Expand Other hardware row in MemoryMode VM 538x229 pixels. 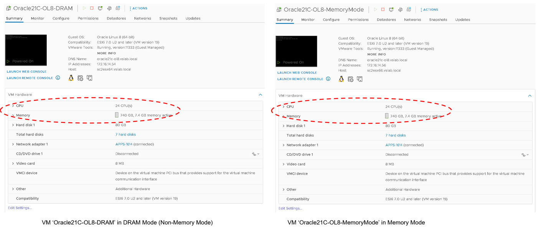[x=284, y=189]
